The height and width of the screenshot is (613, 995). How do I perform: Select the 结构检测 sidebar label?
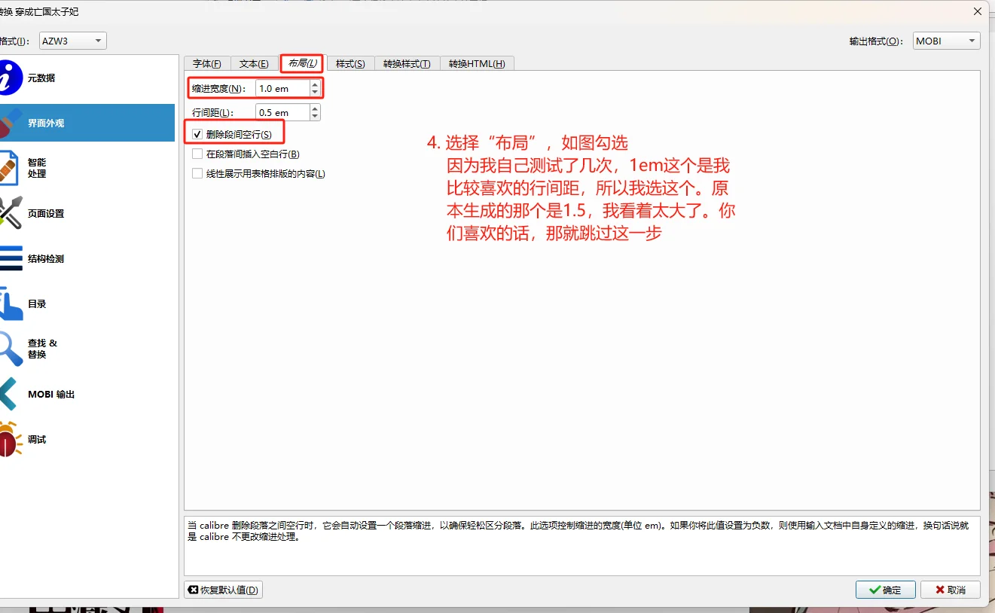pyautogui.click(x=46, y=258)
